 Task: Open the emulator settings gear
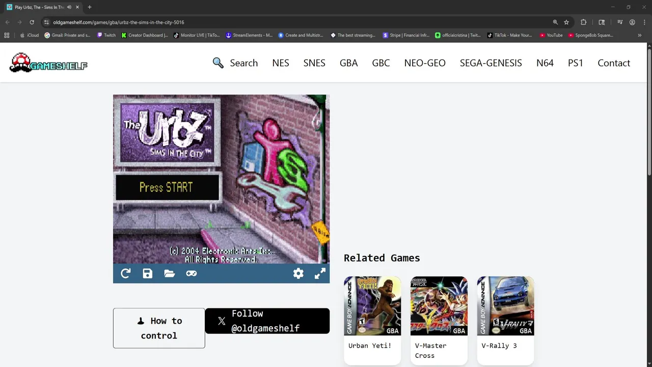click(x=298, y=274)
